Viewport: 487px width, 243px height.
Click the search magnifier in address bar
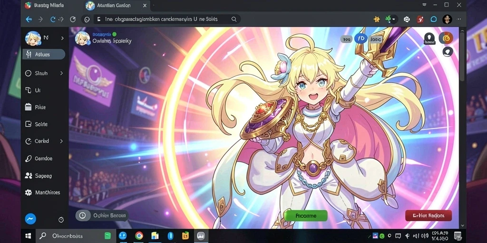tap(234, 19)
